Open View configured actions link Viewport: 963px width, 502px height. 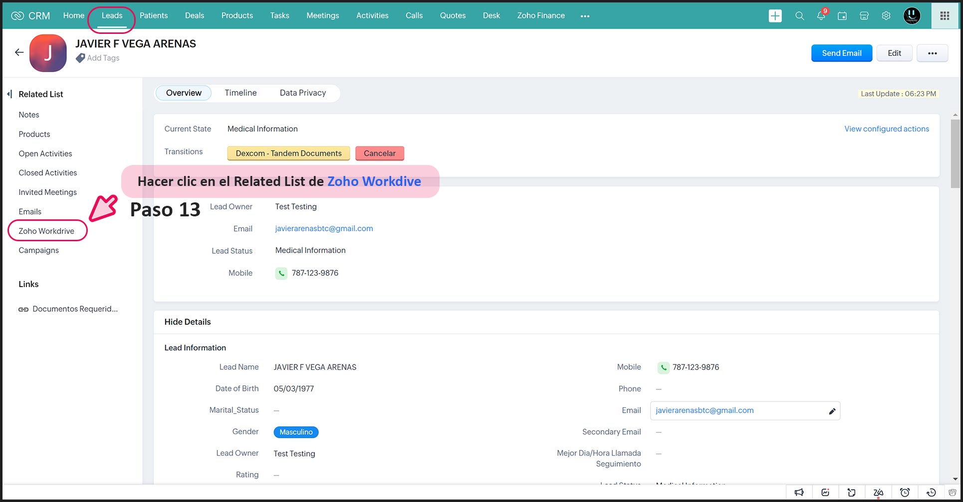[886, 129]
